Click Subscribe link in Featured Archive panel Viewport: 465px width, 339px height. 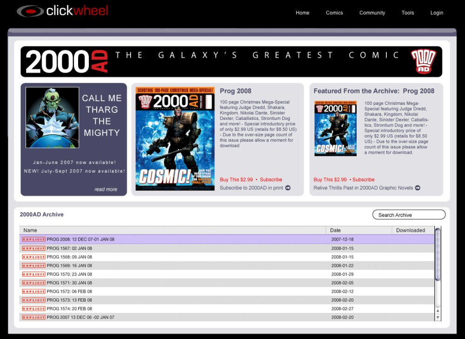(363, 179)
